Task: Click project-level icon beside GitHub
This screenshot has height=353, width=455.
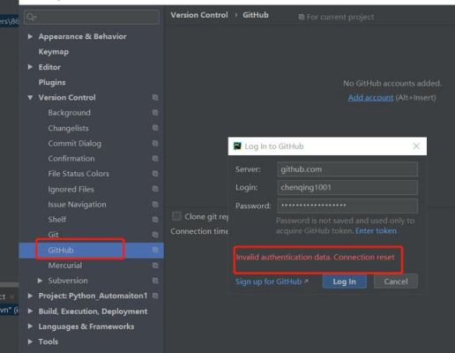Action: 155,250
